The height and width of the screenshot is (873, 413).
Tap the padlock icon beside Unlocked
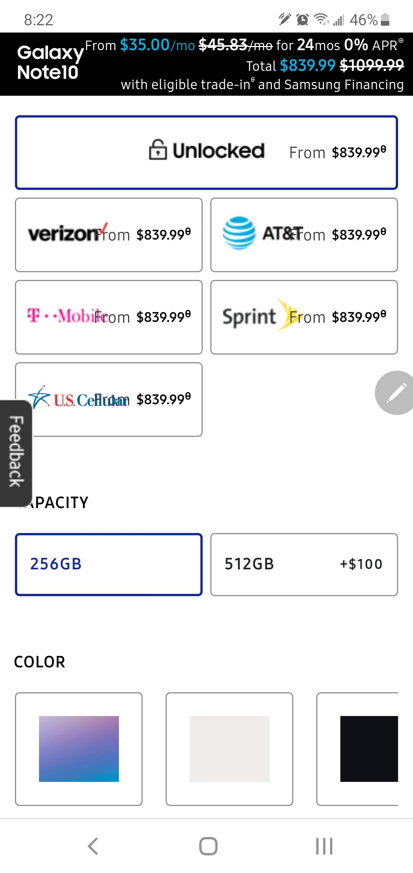click(158, 150)
